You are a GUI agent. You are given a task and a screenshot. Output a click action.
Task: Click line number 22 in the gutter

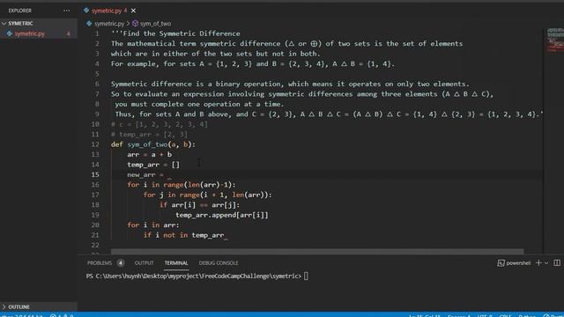[x=95, y=245]
